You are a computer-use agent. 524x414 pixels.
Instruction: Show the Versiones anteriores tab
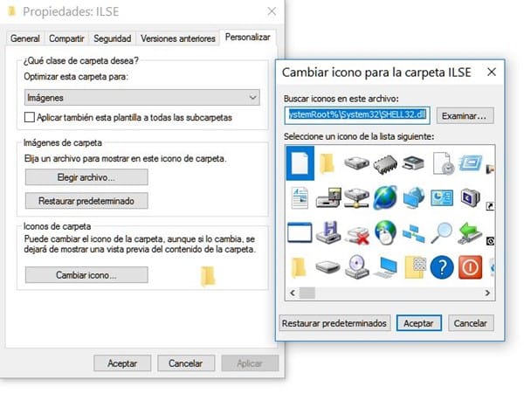[178, 38]
